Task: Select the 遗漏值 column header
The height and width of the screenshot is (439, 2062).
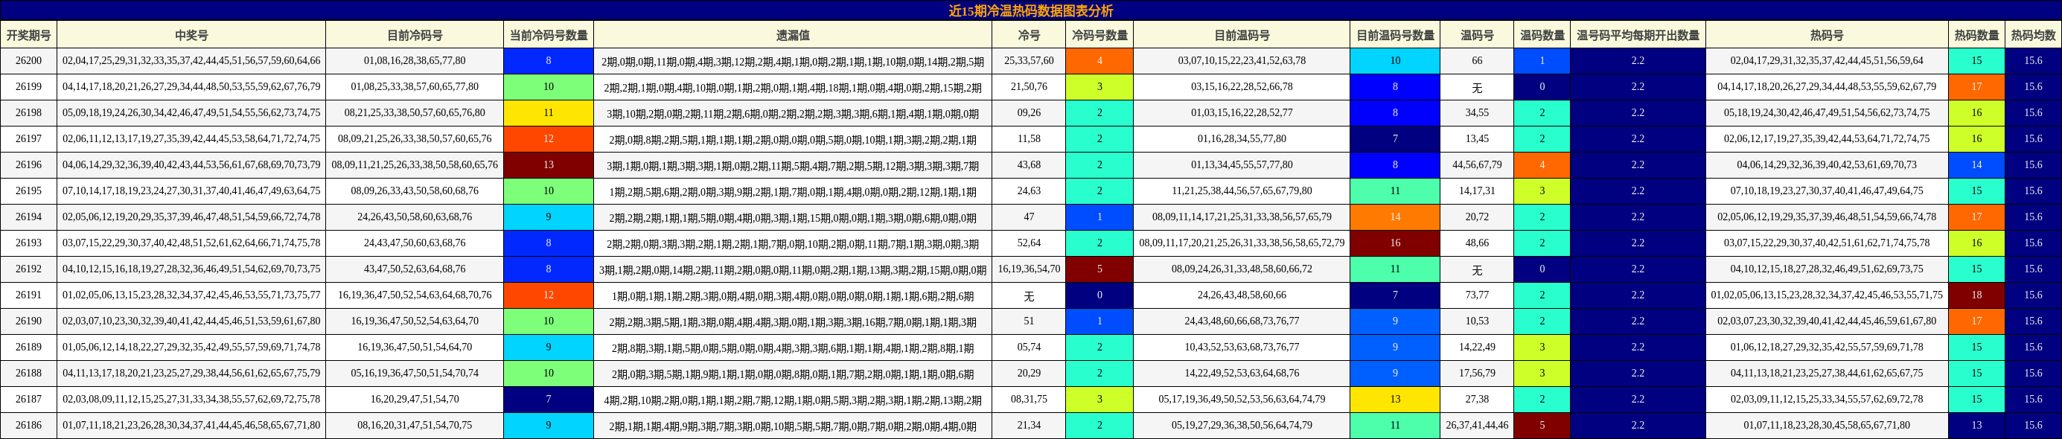Action: pos(793,35)
